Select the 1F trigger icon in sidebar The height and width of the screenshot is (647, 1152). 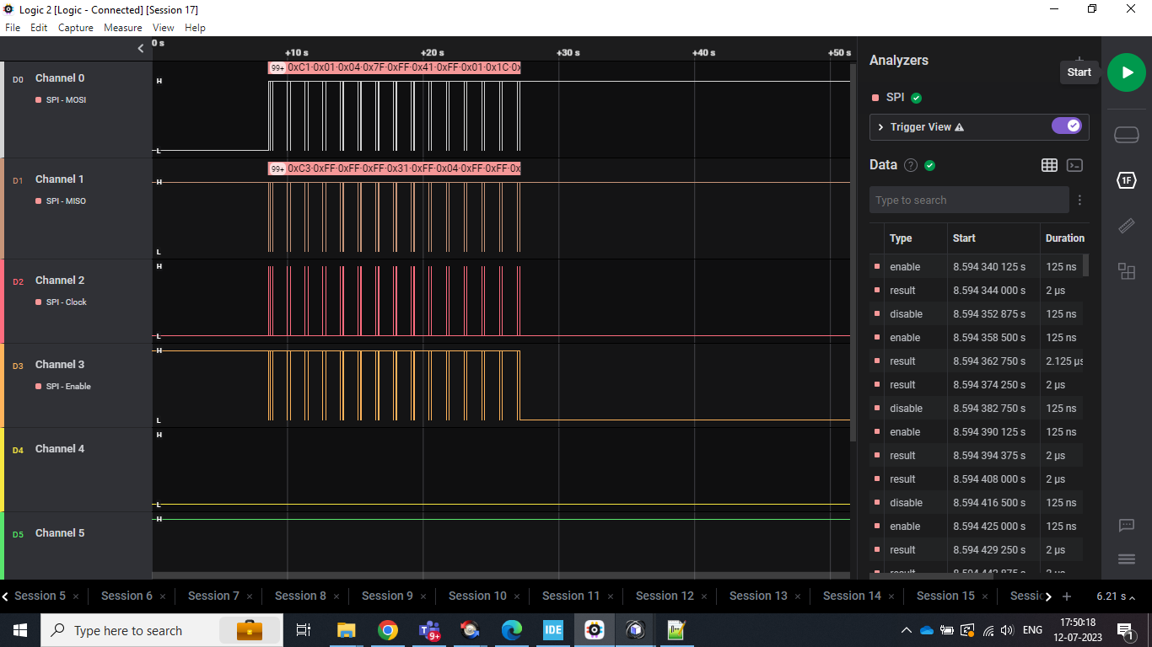point(1127,179)
